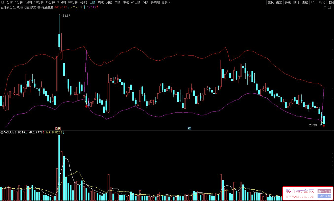Switch to 年线 yearly chart
The height and width of the screenshot is (201, 334).
coord(117,2)
